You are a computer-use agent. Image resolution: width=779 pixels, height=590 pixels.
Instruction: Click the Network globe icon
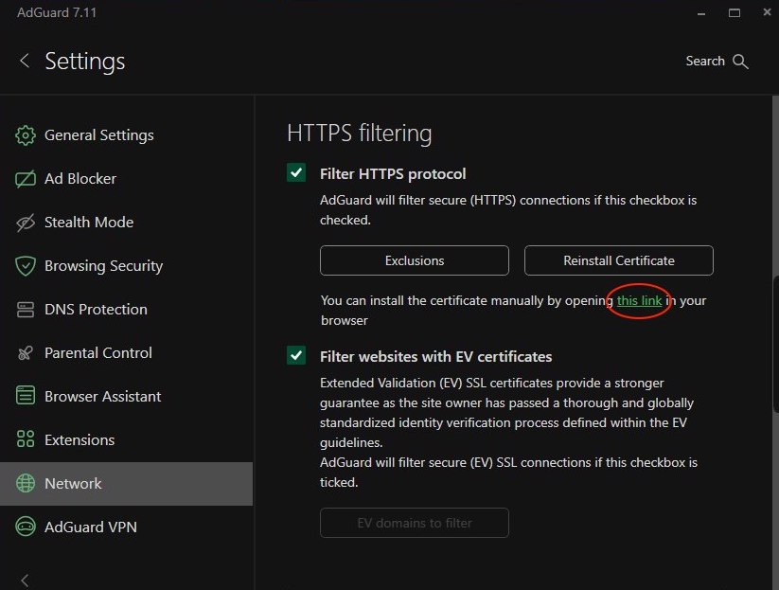click(x=26, y=483)
